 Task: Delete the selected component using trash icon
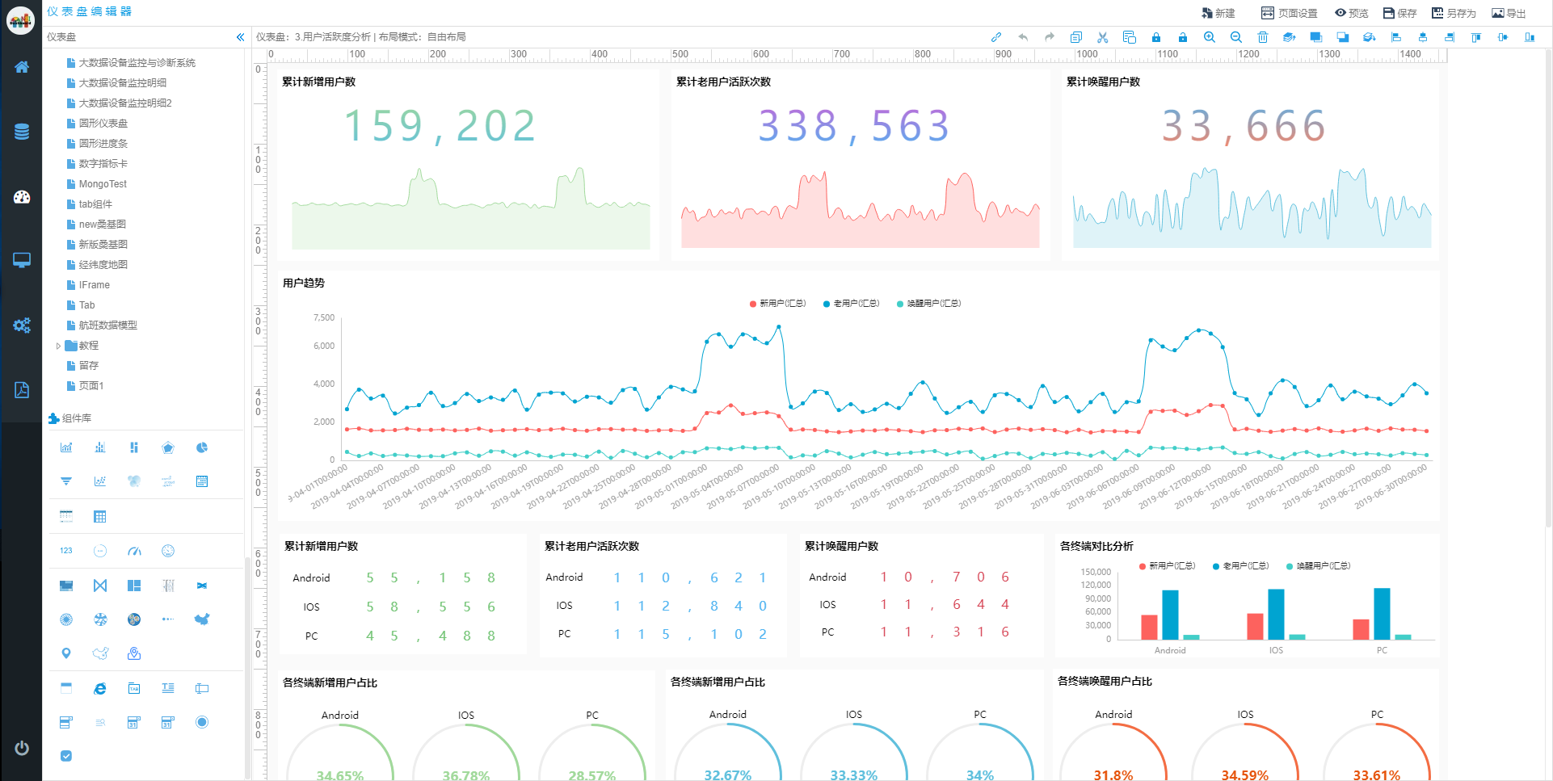[x=1263, y=37]
